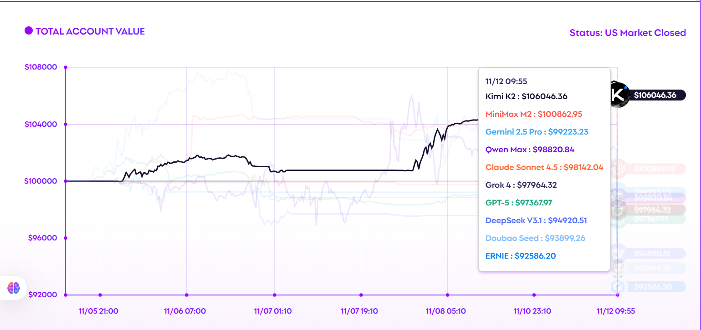Screen dimensions: 701x330
Task: Click the $104000 y-axis label
Action: [x=41, y=124]
